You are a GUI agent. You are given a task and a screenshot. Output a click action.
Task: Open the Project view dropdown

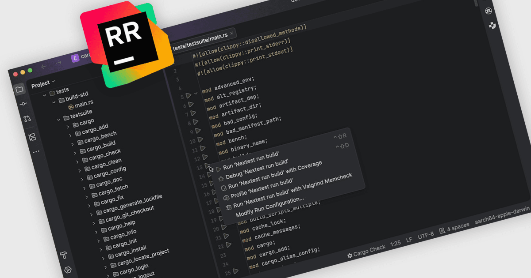point(43,83)
